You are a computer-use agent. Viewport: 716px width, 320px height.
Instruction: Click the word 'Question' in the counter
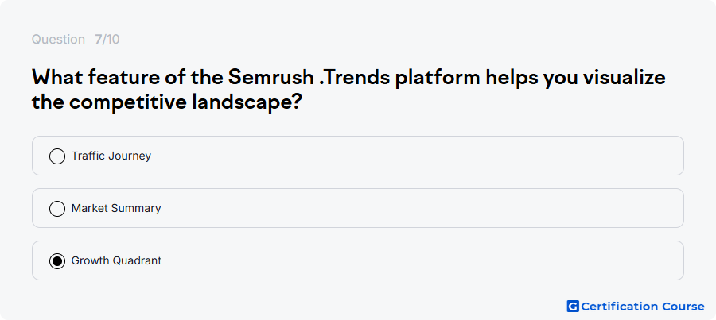pos(58,40)
